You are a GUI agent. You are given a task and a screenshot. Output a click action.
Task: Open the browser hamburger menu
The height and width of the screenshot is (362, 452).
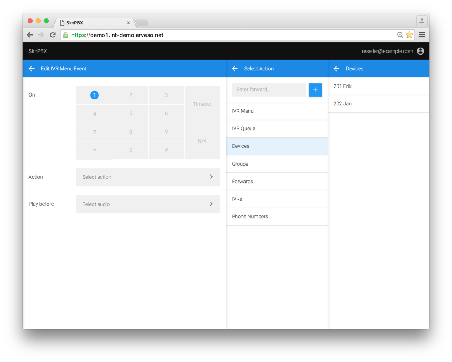pyautogui.click(x=422, y=35)
